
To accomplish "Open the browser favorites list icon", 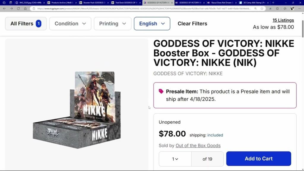I will tap(285, 9).
